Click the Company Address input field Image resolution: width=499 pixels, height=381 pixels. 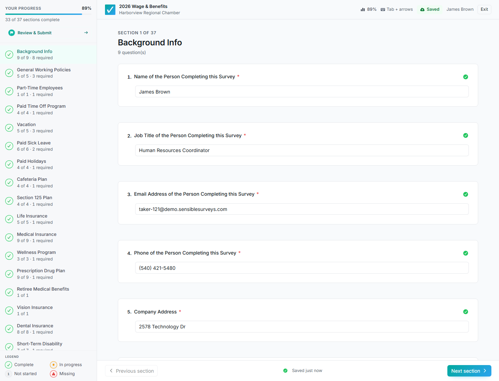tap(302, 327)
